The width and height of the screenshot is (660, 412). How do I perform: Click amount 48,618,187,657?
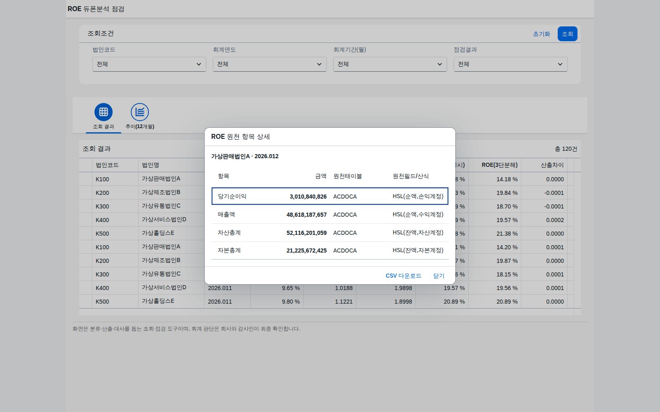[x=306, y=215]
